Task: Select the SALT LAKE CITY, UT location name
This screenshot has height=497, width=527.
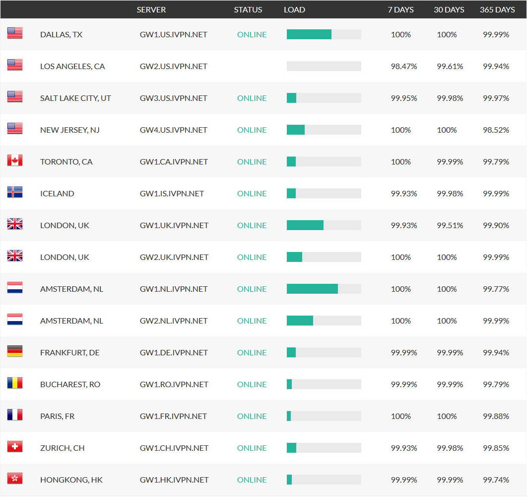Action: (x=75, y=98)
